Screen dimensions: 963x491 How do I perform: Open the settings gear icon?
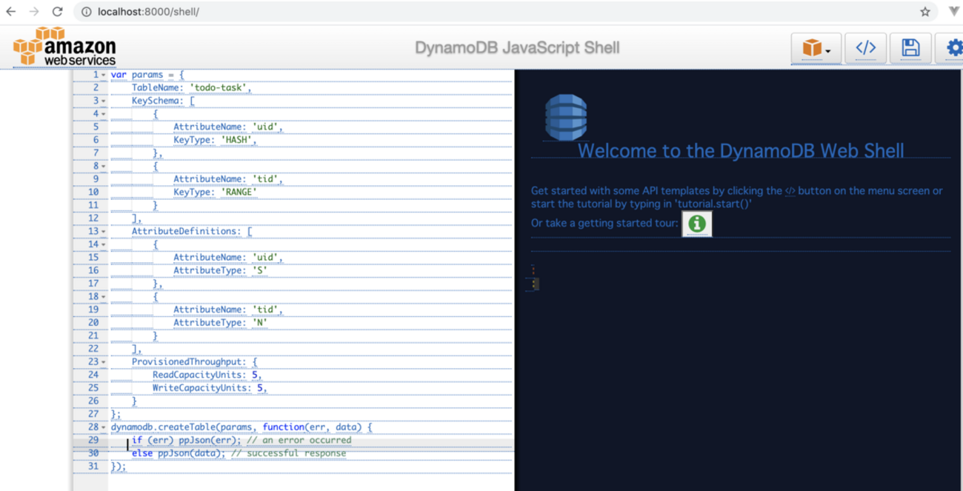(953, 49)
